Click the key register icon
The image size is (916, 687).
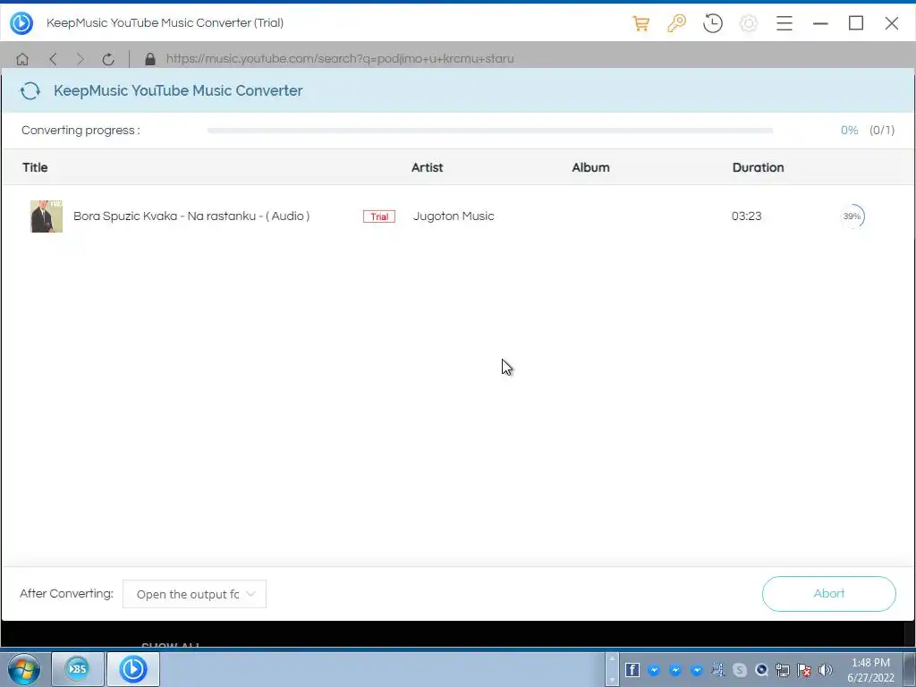pyautogui.click(x=676, y=23)
